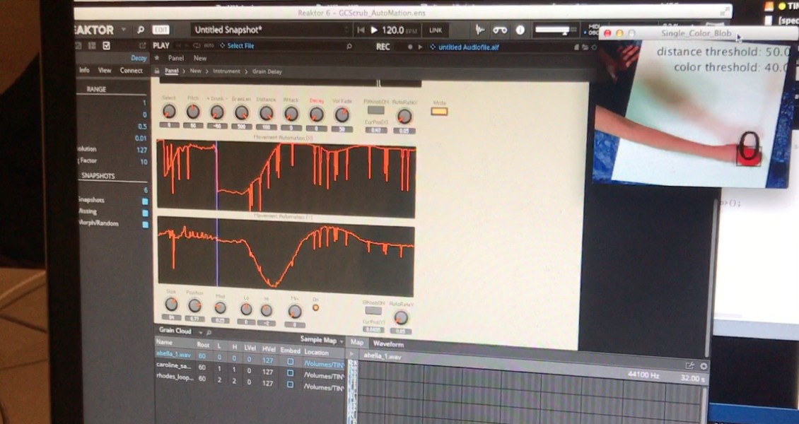Select rhodes_loop... sample row
This screenshot has height=424, width=799.
tap(174, 377)
